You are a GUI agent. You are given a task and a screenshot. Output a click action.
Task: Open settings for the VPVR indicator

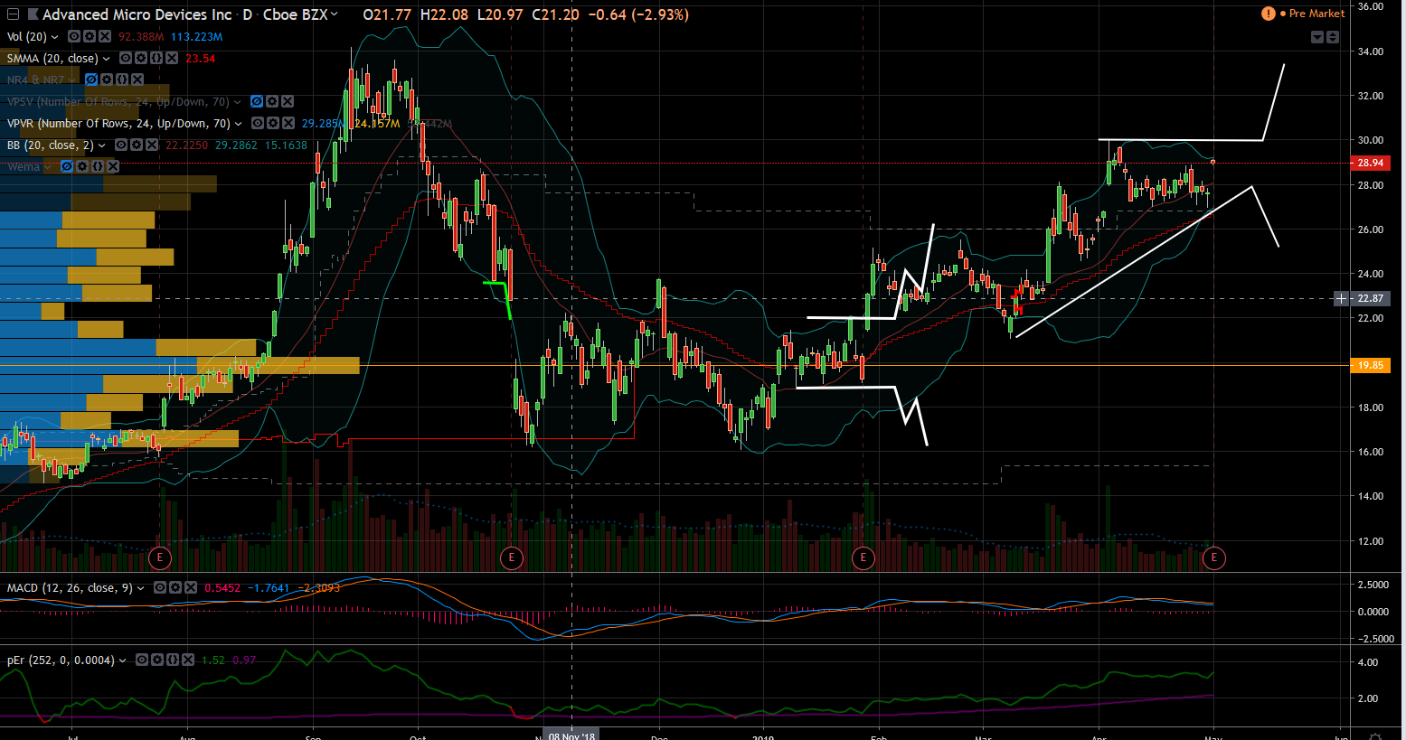[273, 124]
